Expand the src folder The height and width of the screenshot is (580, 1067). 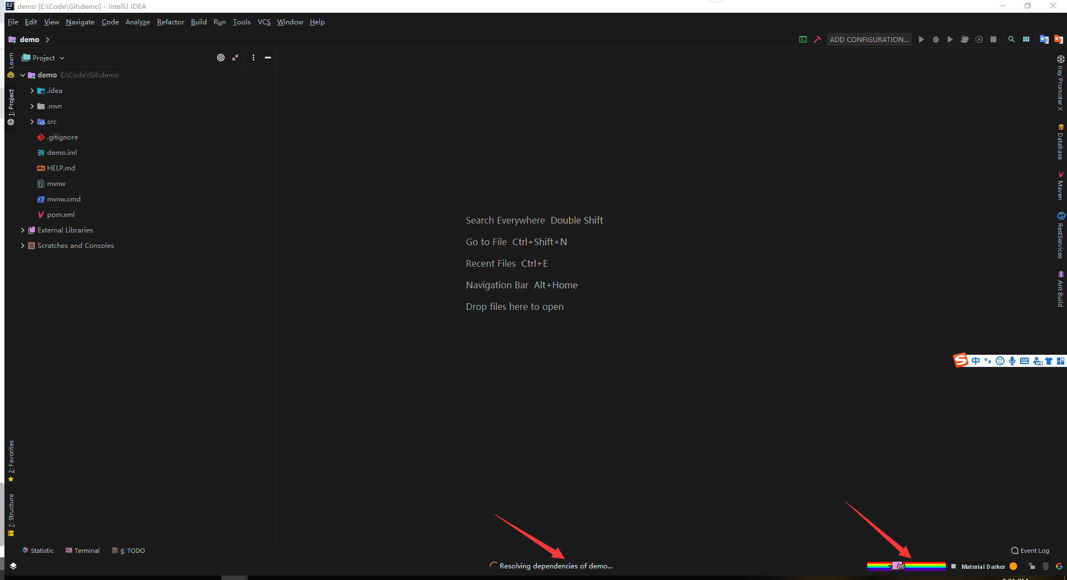pos(32,122)
